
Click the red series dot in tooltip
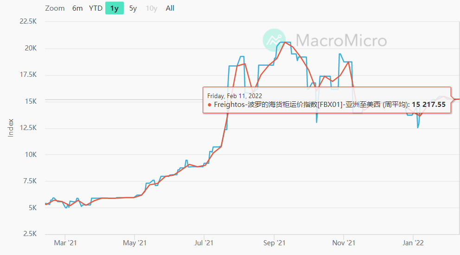[210, 105]
